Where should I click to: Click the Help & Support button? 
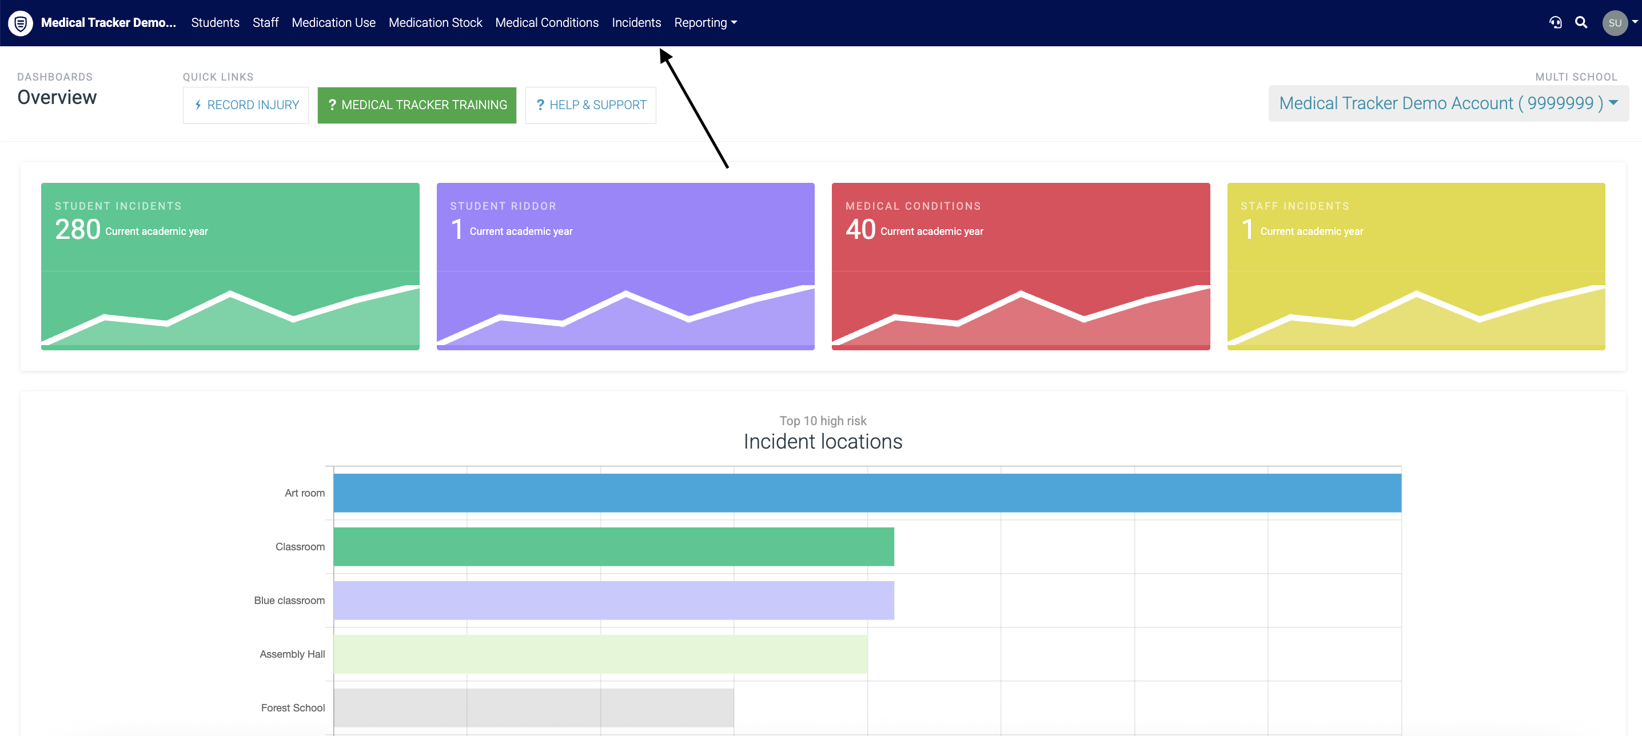(x=590, y=105)
